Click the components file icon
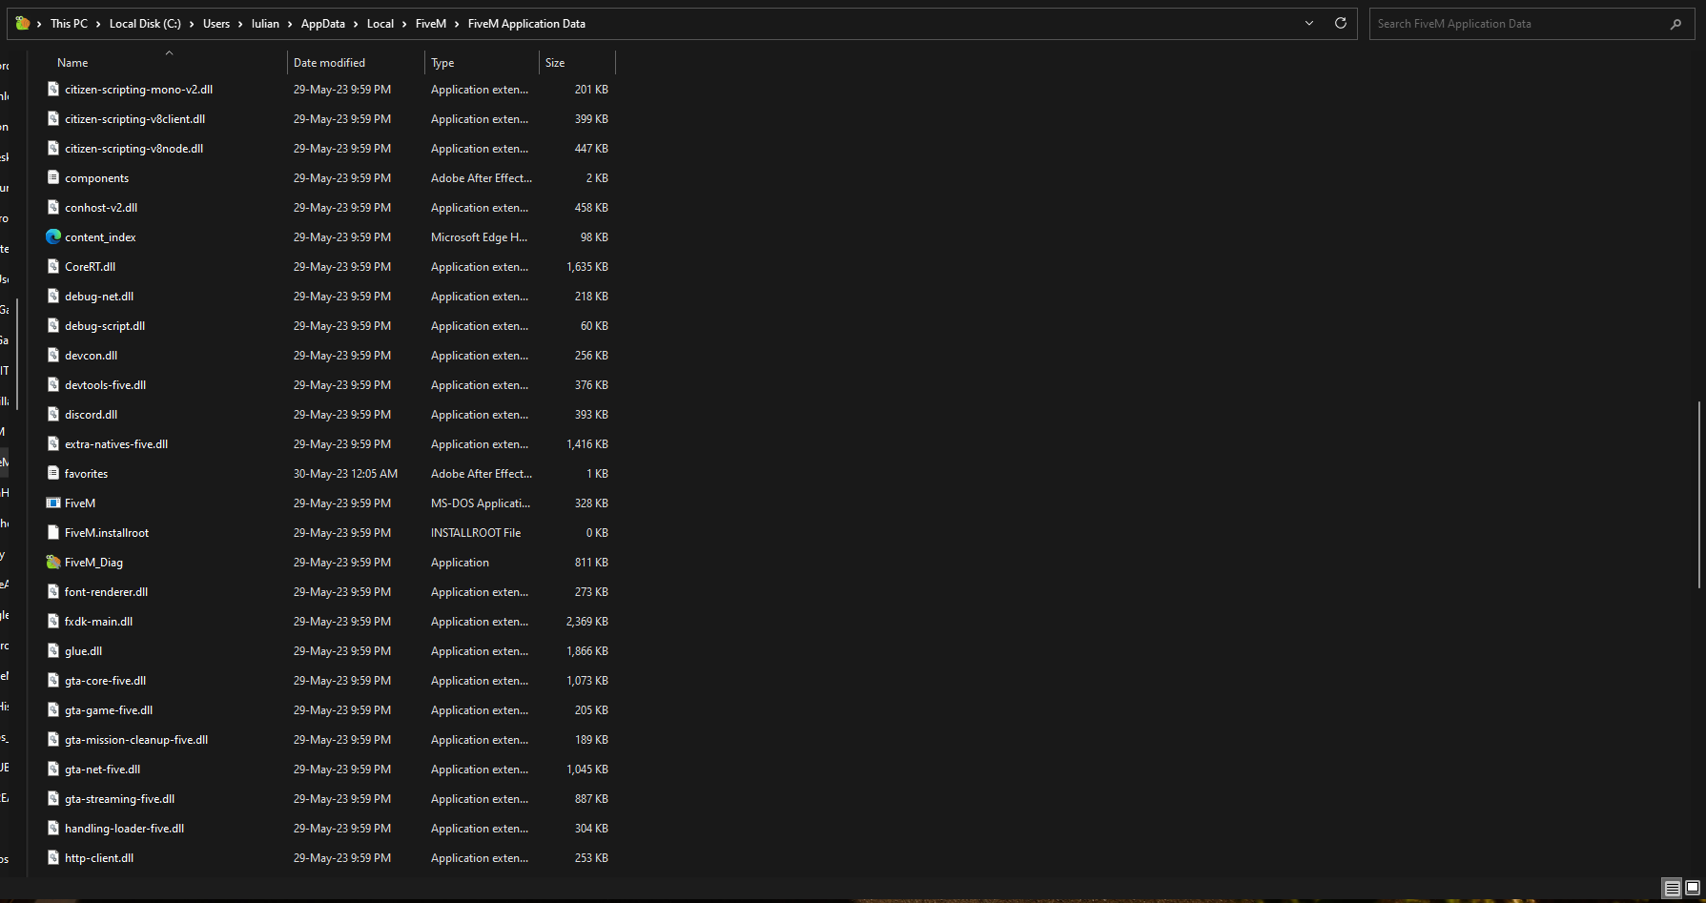 53,177
